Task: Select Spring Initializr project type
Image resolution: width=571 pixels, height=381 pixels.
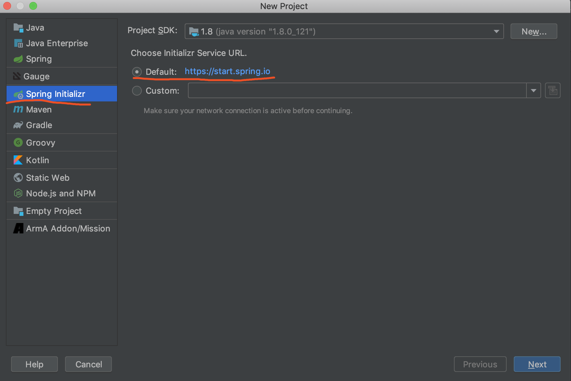Action: coord(62,94)
